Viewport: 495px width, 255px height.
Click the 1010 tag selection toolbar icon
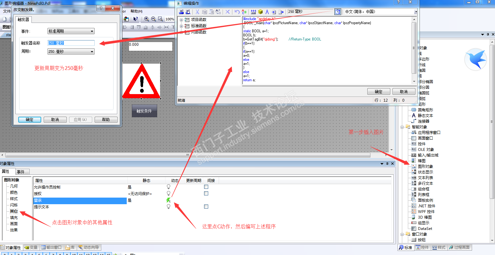tap(253, 12)
